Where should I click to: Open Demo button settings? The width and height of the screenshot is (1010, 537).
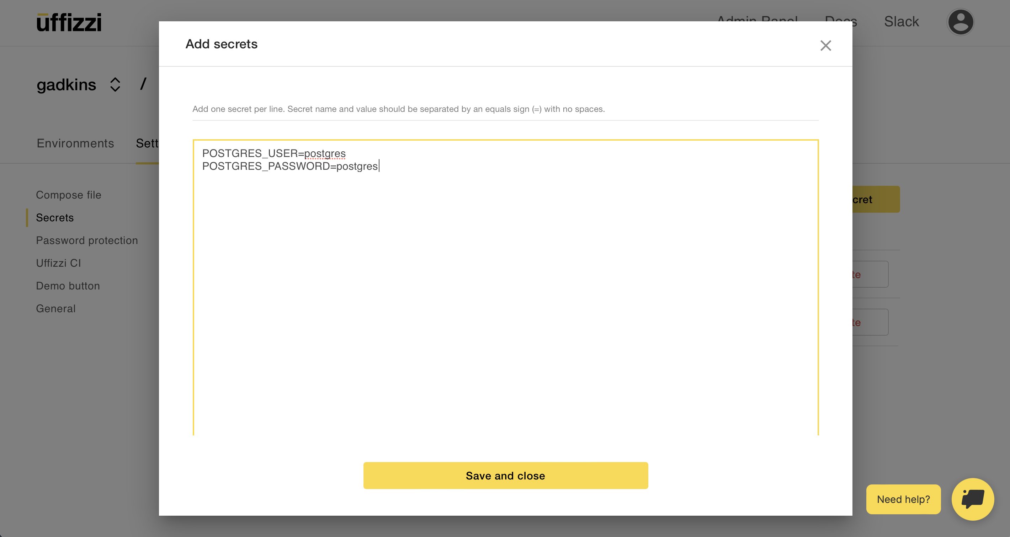pos(68,286)
